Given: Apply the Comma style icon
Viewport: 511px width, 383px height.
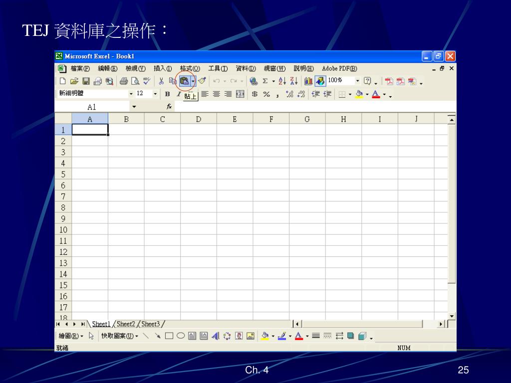Looking at the screenshot, I should click(277, 95).
